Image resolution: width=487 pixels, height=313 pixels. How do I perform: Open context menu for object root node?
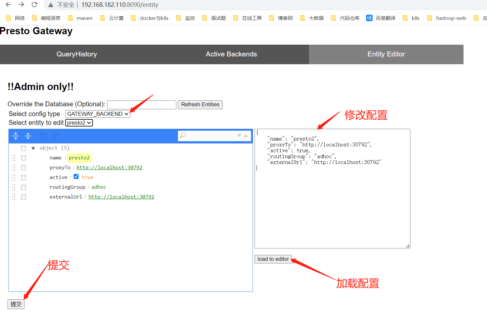pos(23,148)
